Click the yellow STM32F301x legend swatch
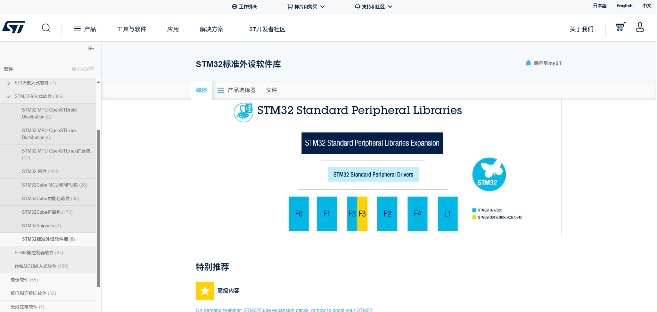657x312 pixels. (x=474, y=217)
